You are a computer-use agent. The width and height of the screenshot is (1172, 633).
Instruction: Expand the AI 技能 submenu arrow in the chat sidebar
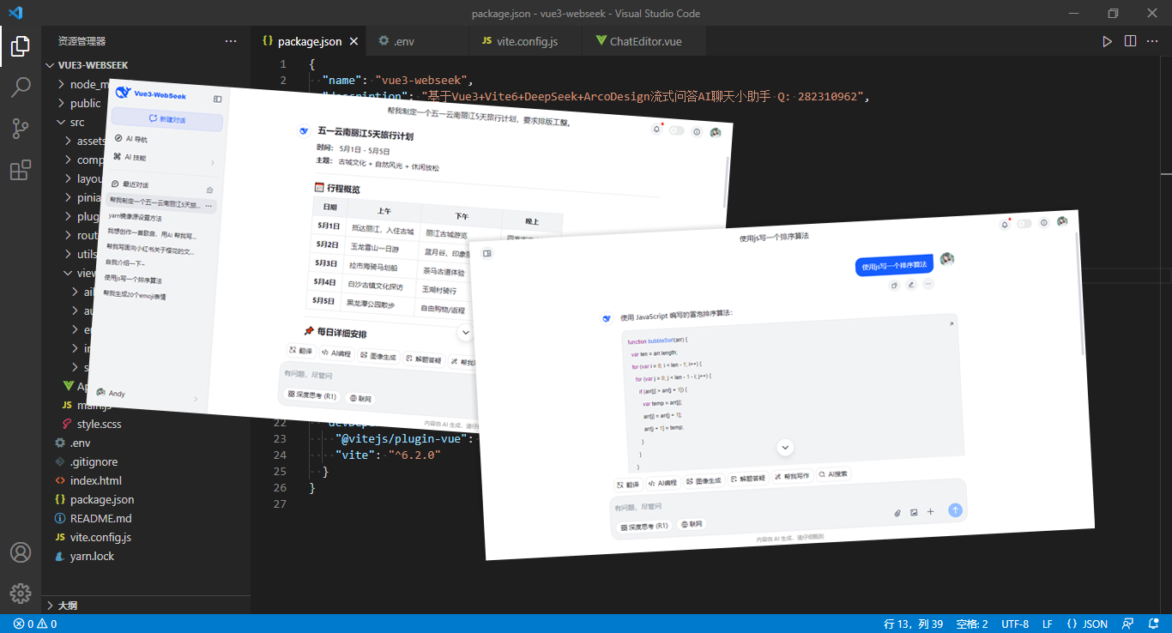coord(213,162)
